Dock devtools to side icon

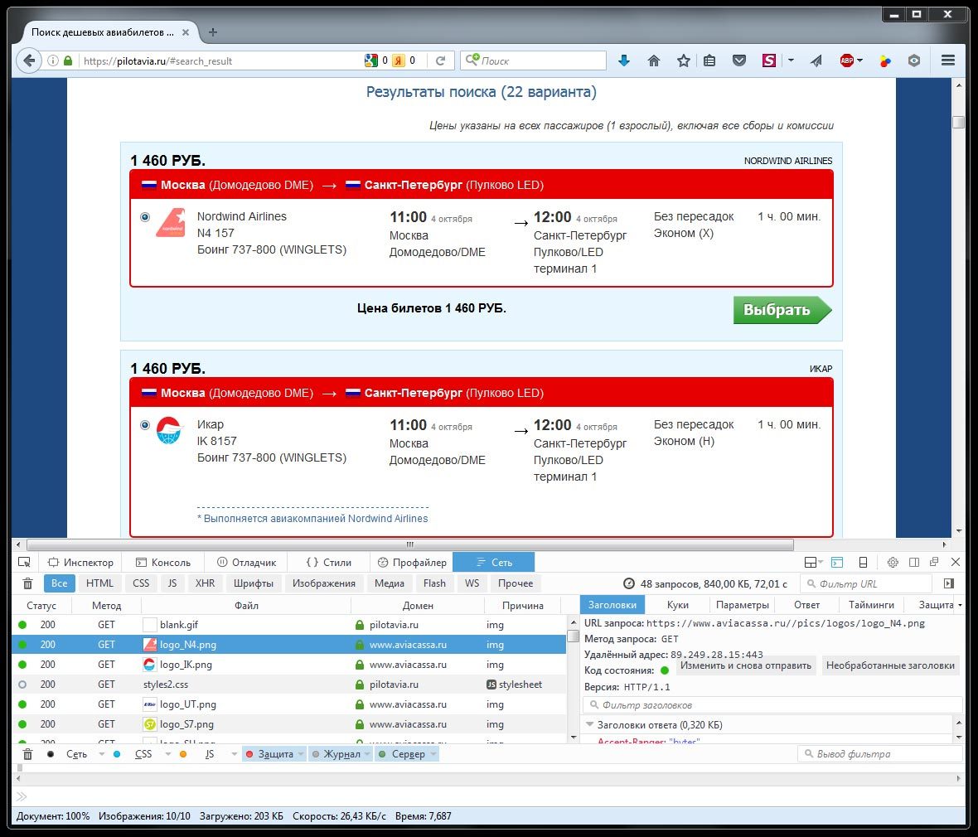[913, 562]
